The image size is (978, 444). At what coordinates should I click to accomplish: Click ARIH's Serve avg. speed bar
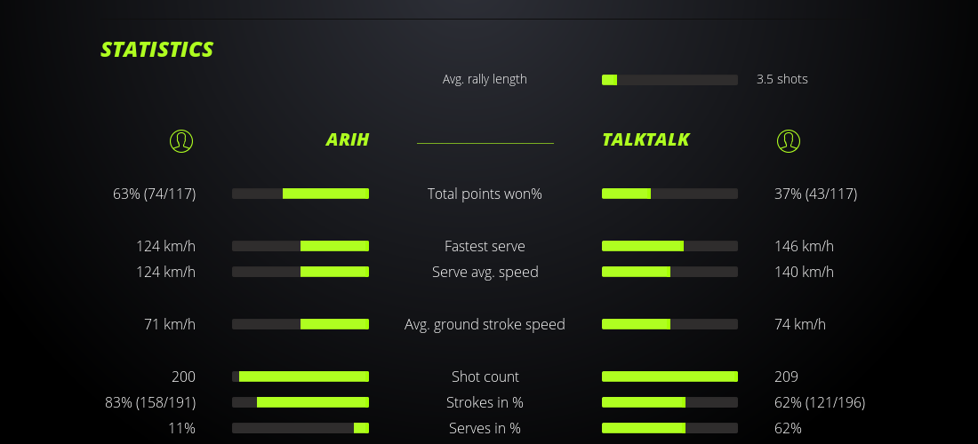click(301, 272)
